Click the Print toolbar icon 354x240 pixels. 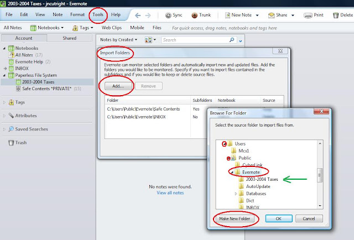tap(308, 15)
